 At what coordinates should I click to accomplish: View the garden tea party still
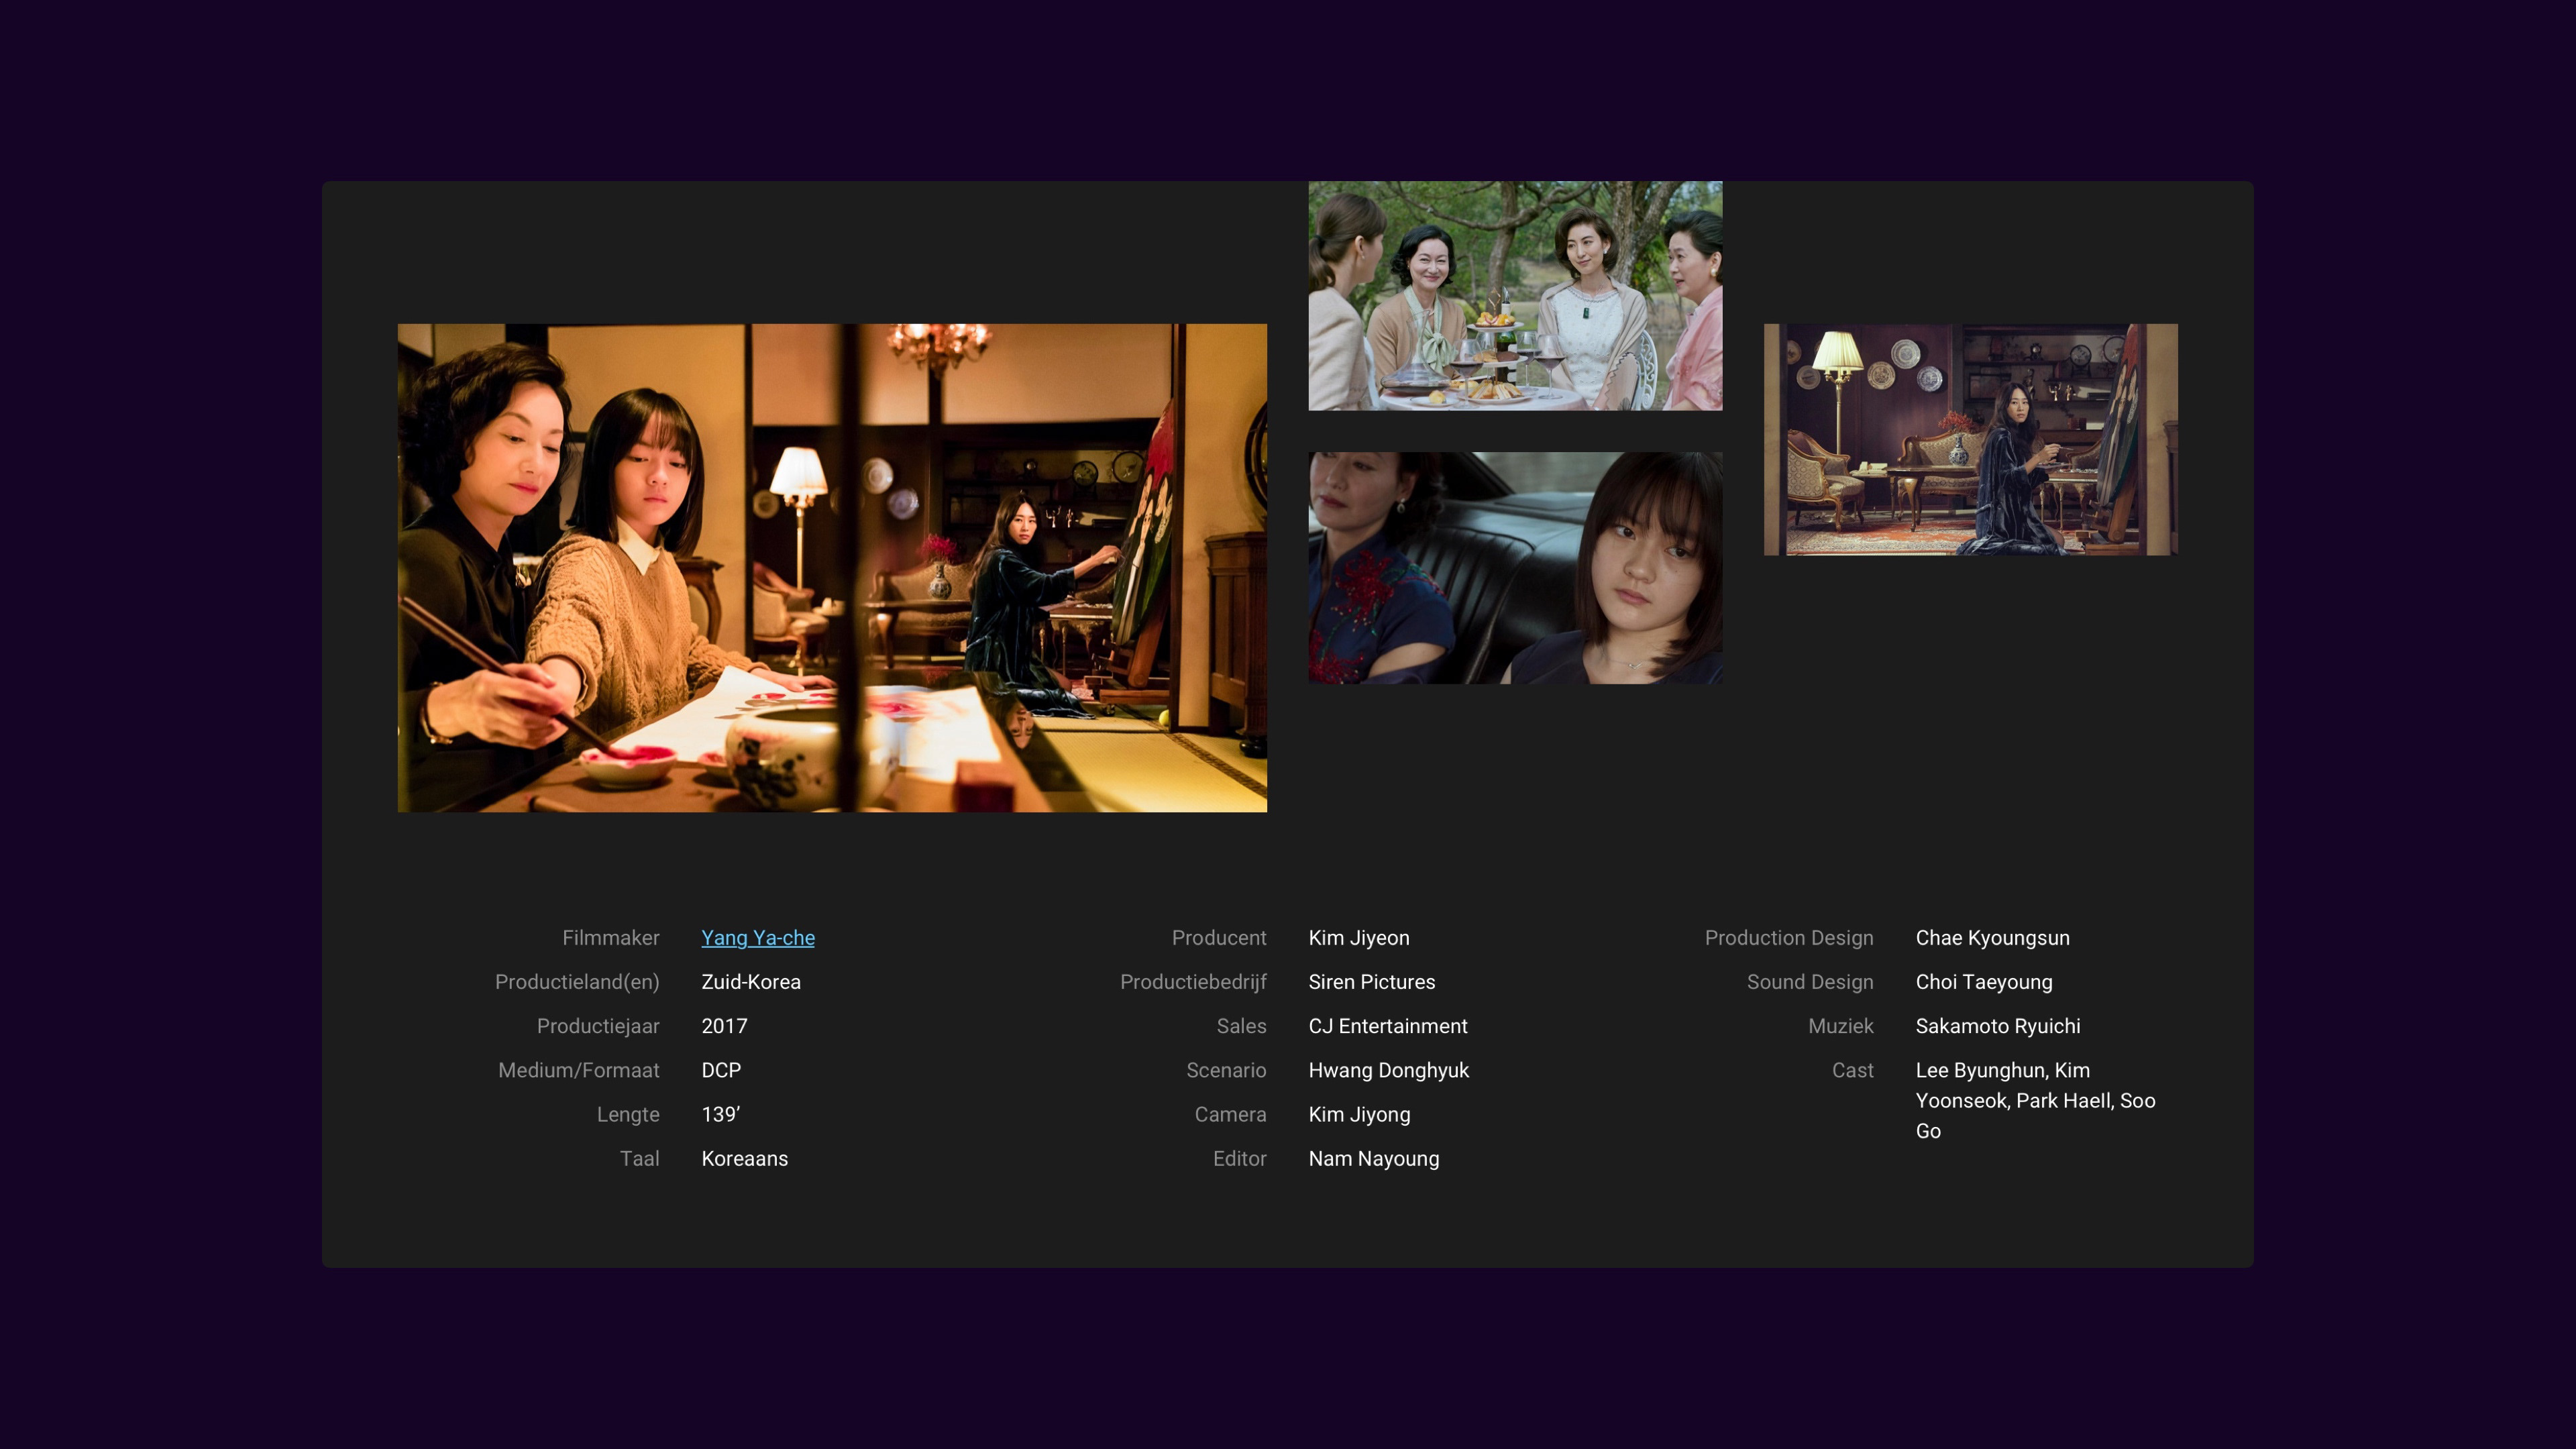tap(1515, 296)
